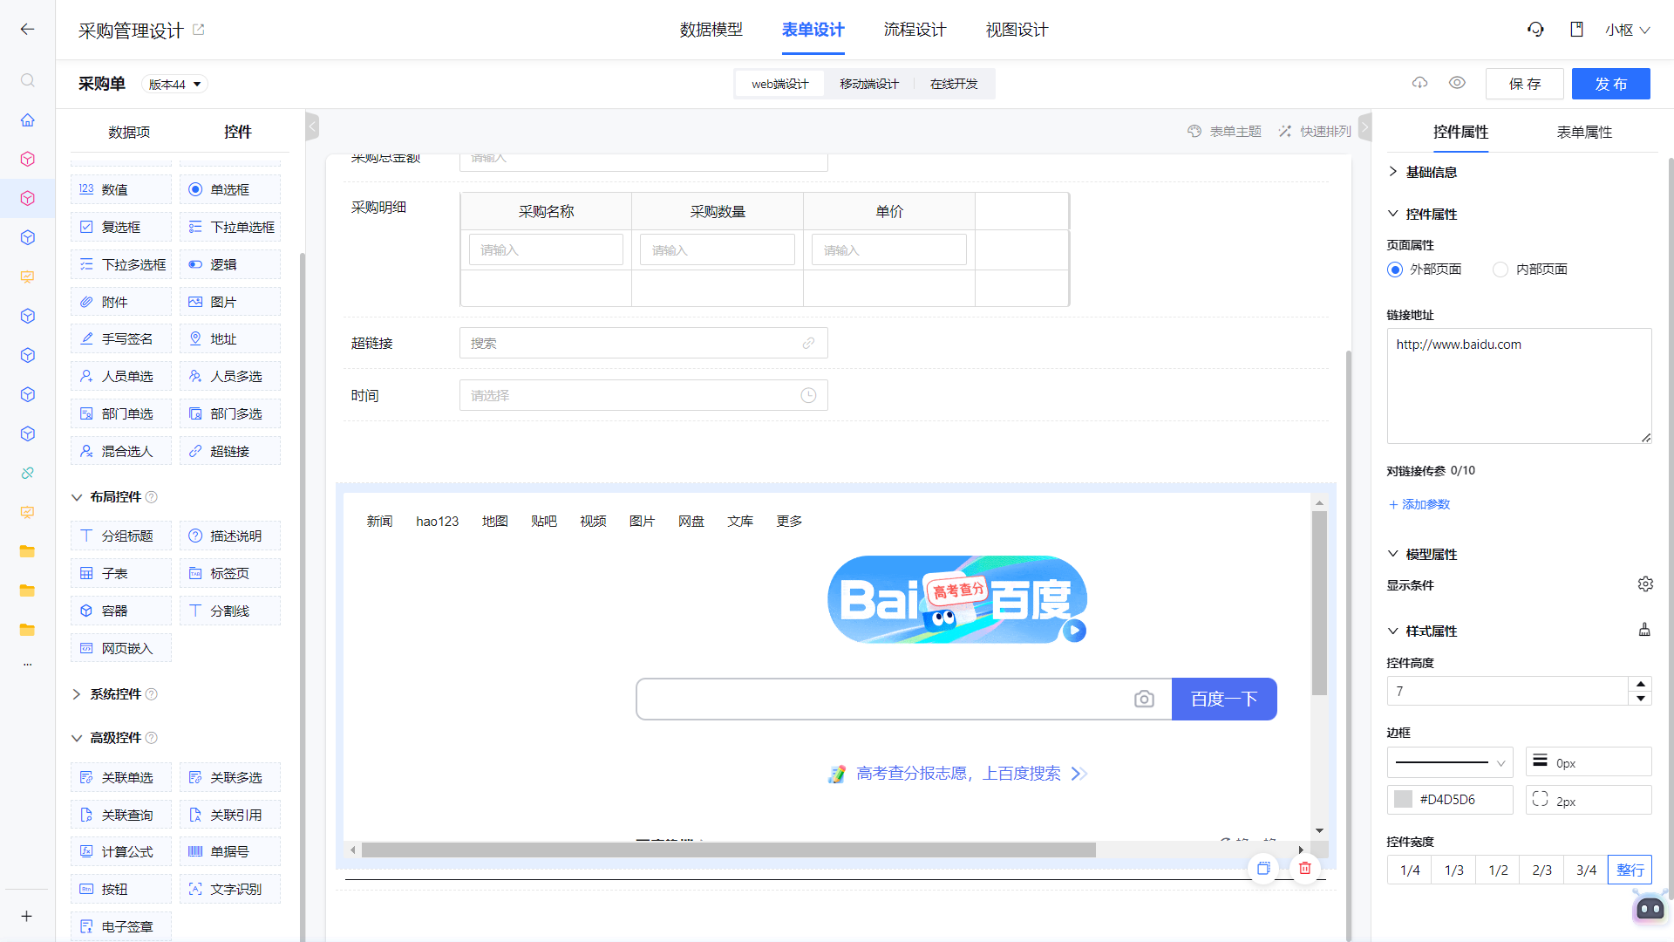The image size is (1674, 942).
Task: Open the help document icon
Action: coord(1576,30)
